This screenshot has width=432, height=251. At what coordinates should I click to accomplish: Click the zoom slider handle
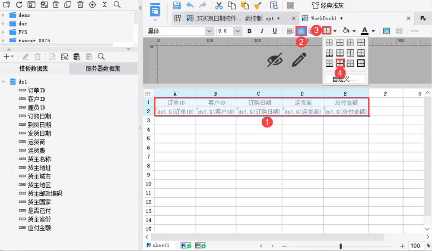coord(340,246)
